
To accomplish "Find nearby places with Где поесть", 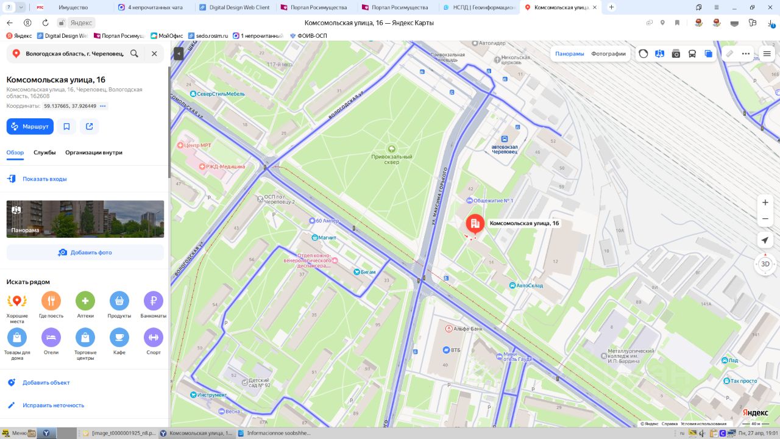I will coord(51,305).
